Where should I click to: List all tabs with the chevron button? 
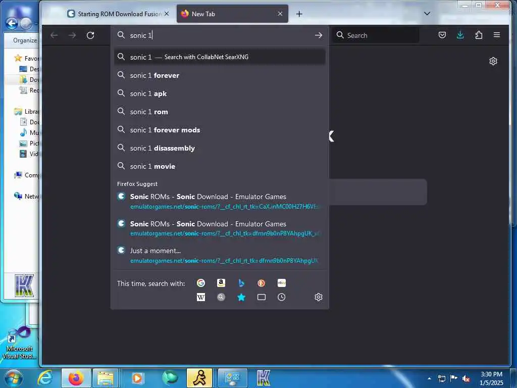427,14
